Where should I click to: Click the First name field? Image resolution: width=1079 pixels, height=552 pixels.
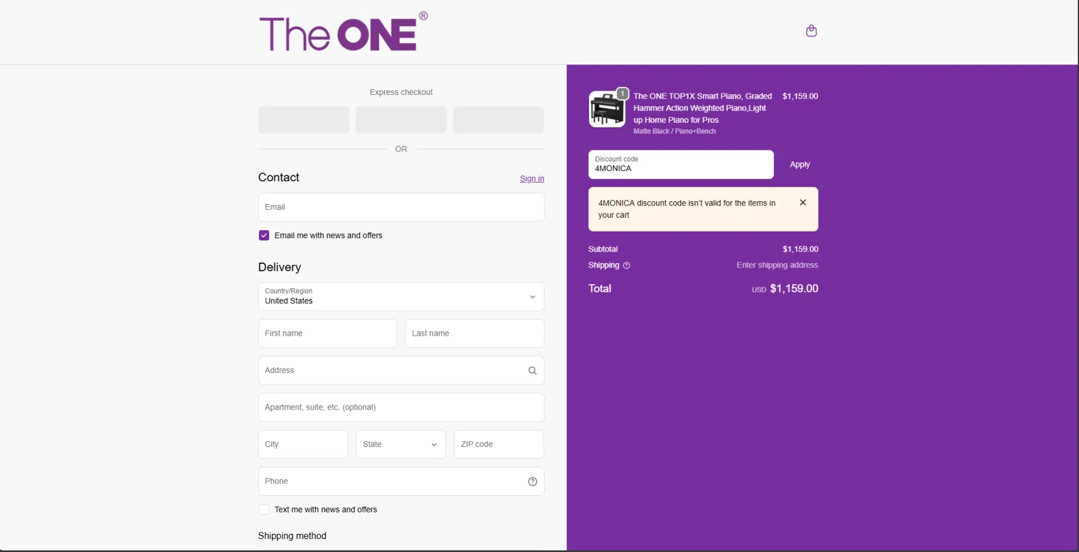(327, 333)
